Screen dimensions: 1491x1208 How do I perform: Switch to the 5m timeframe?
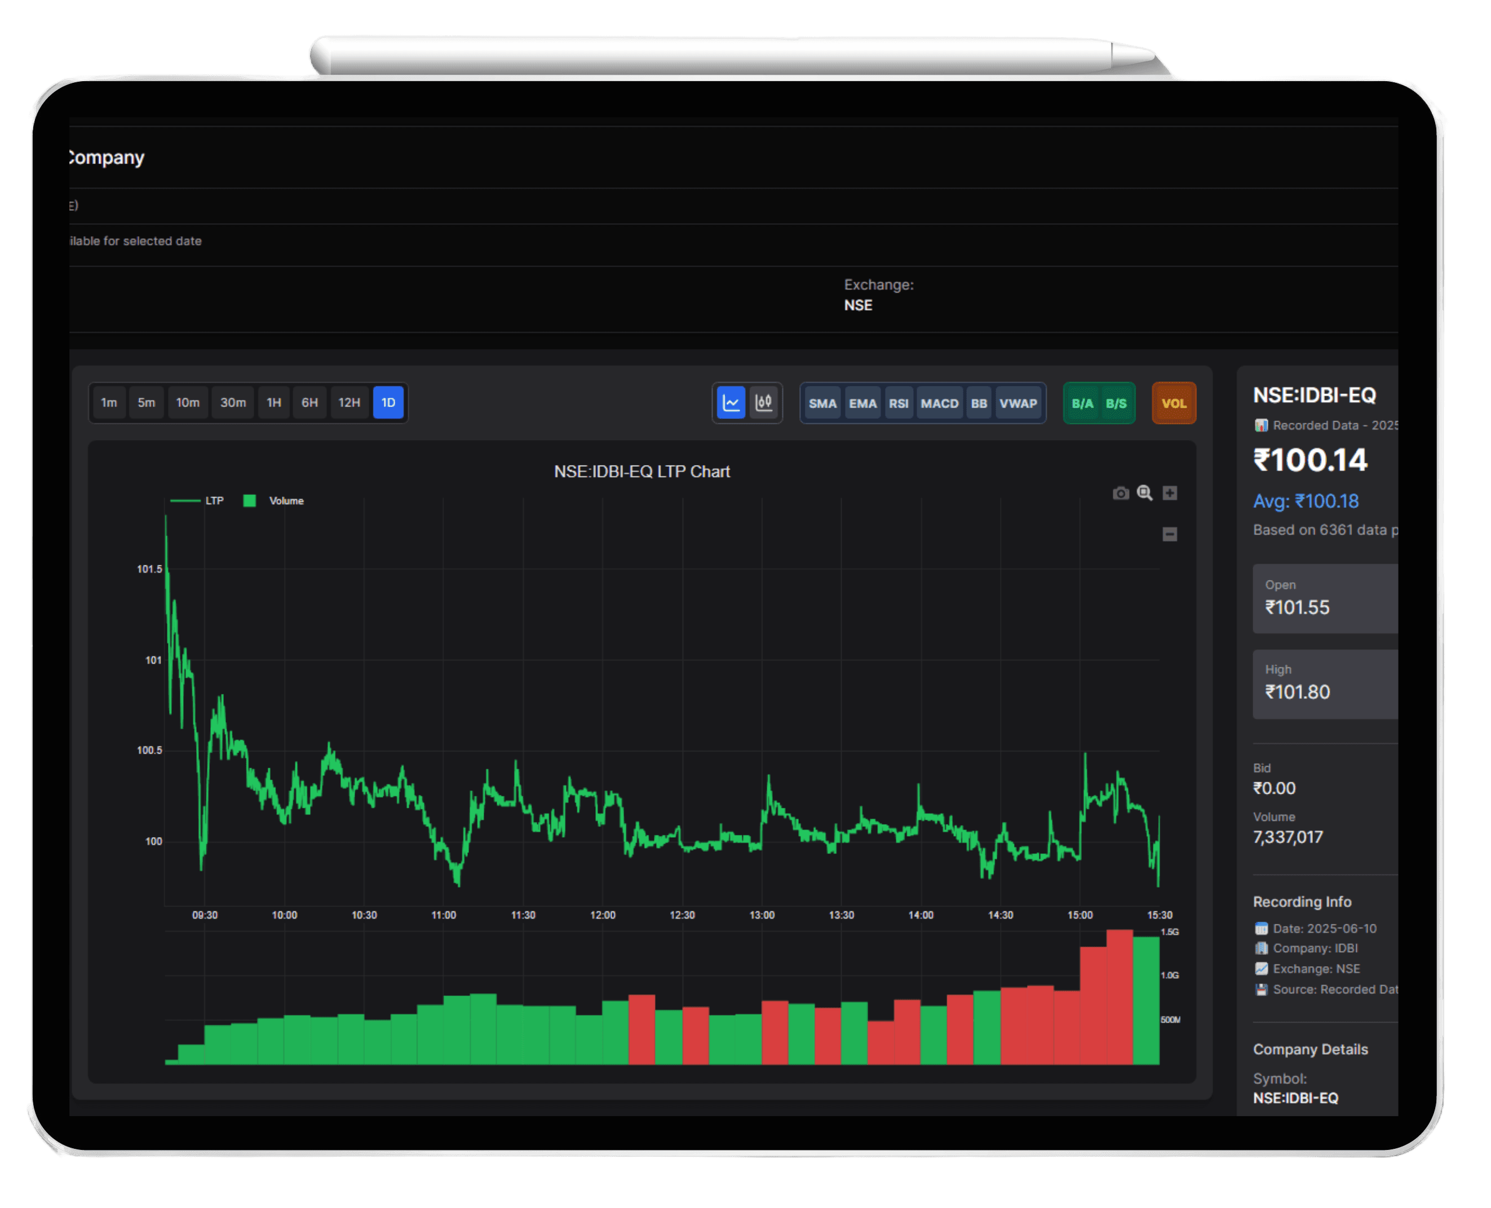pyautogui.click(x=146, y=402)
